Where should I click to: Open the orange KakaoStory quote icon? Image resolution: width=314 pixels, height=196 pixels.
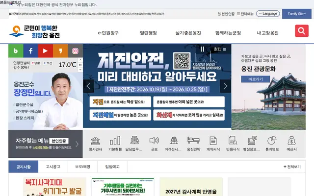click(x=60, y=51)
